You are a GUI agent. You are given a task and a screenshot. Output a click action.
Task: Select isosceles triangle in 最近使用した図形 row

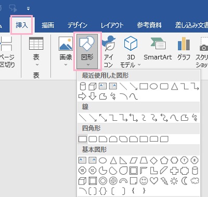point(174,86)
